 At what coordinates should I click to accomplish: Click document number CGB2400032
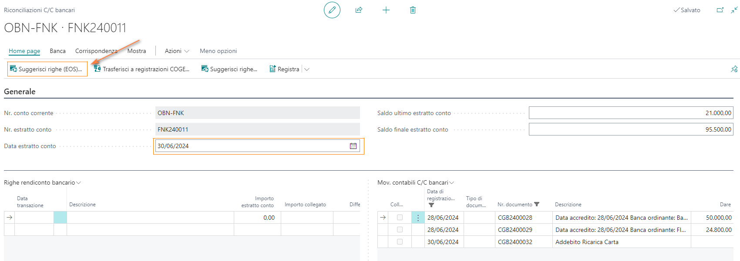click(515, 242)
